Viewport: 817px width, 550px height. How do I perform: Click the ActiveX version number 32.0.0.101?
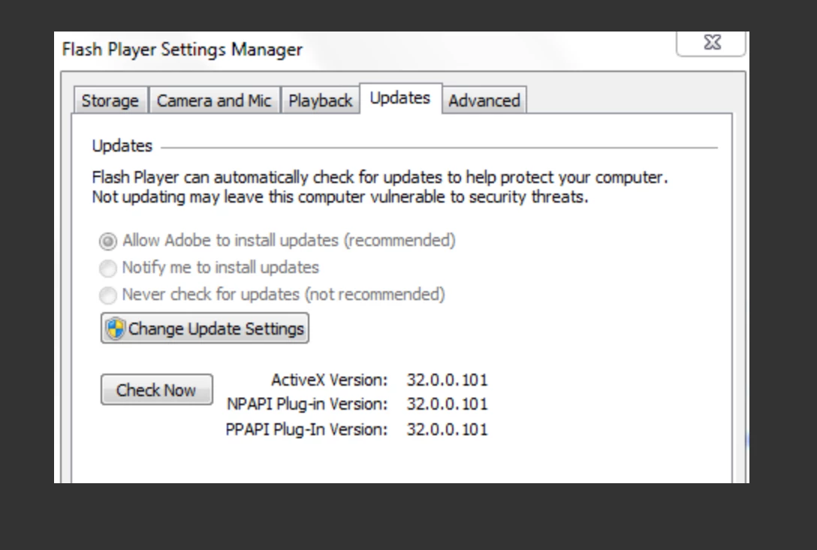[447, 380]
